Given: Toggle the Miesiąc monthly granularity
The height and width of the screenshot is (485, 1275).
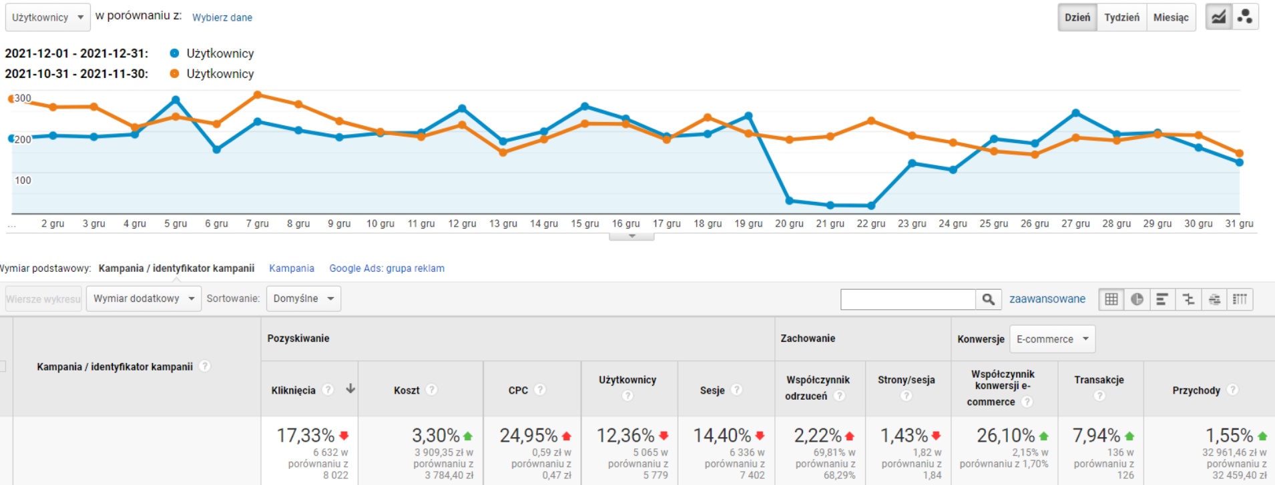Looking at the screenshot, I should point(1171,17).
